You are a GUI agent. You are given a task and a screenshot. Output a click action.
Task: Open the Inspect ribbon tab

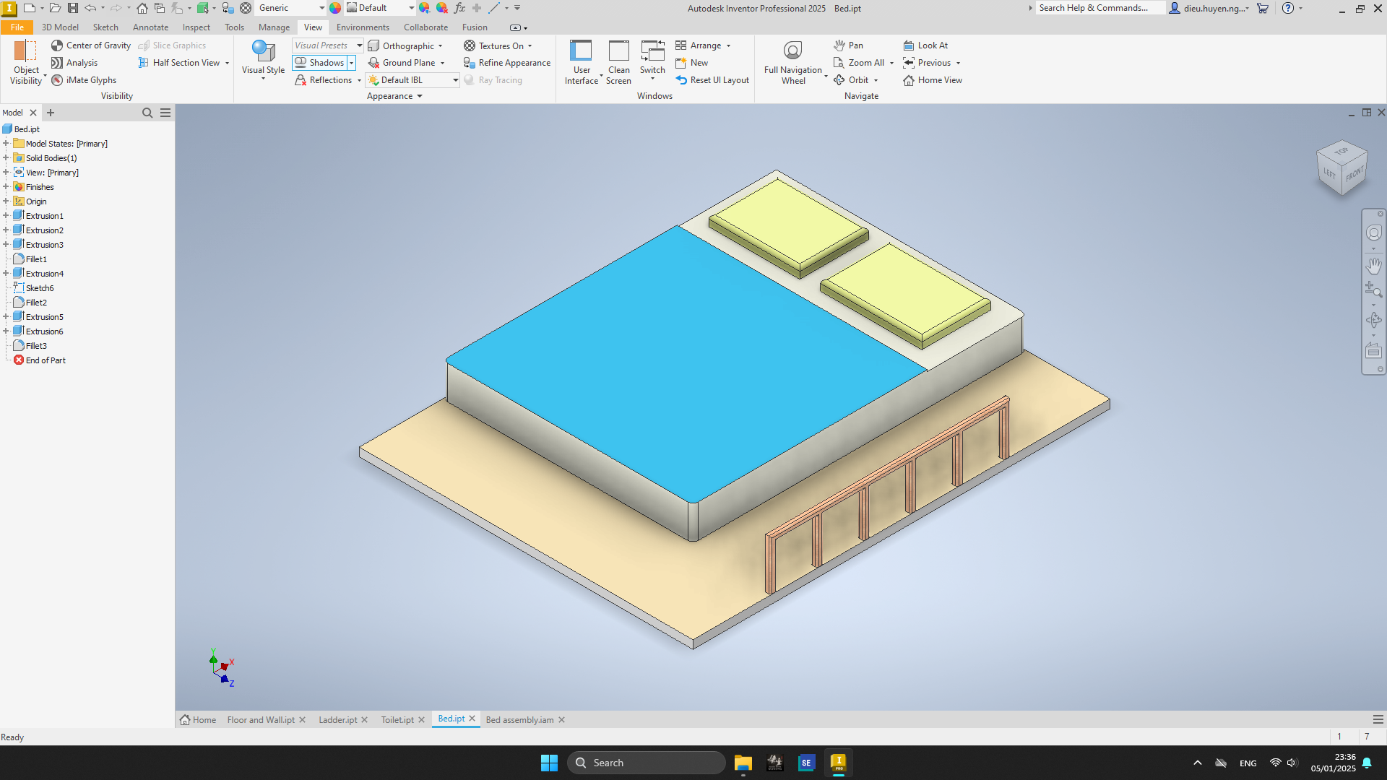pyautogui.click(x=196, y=27)
